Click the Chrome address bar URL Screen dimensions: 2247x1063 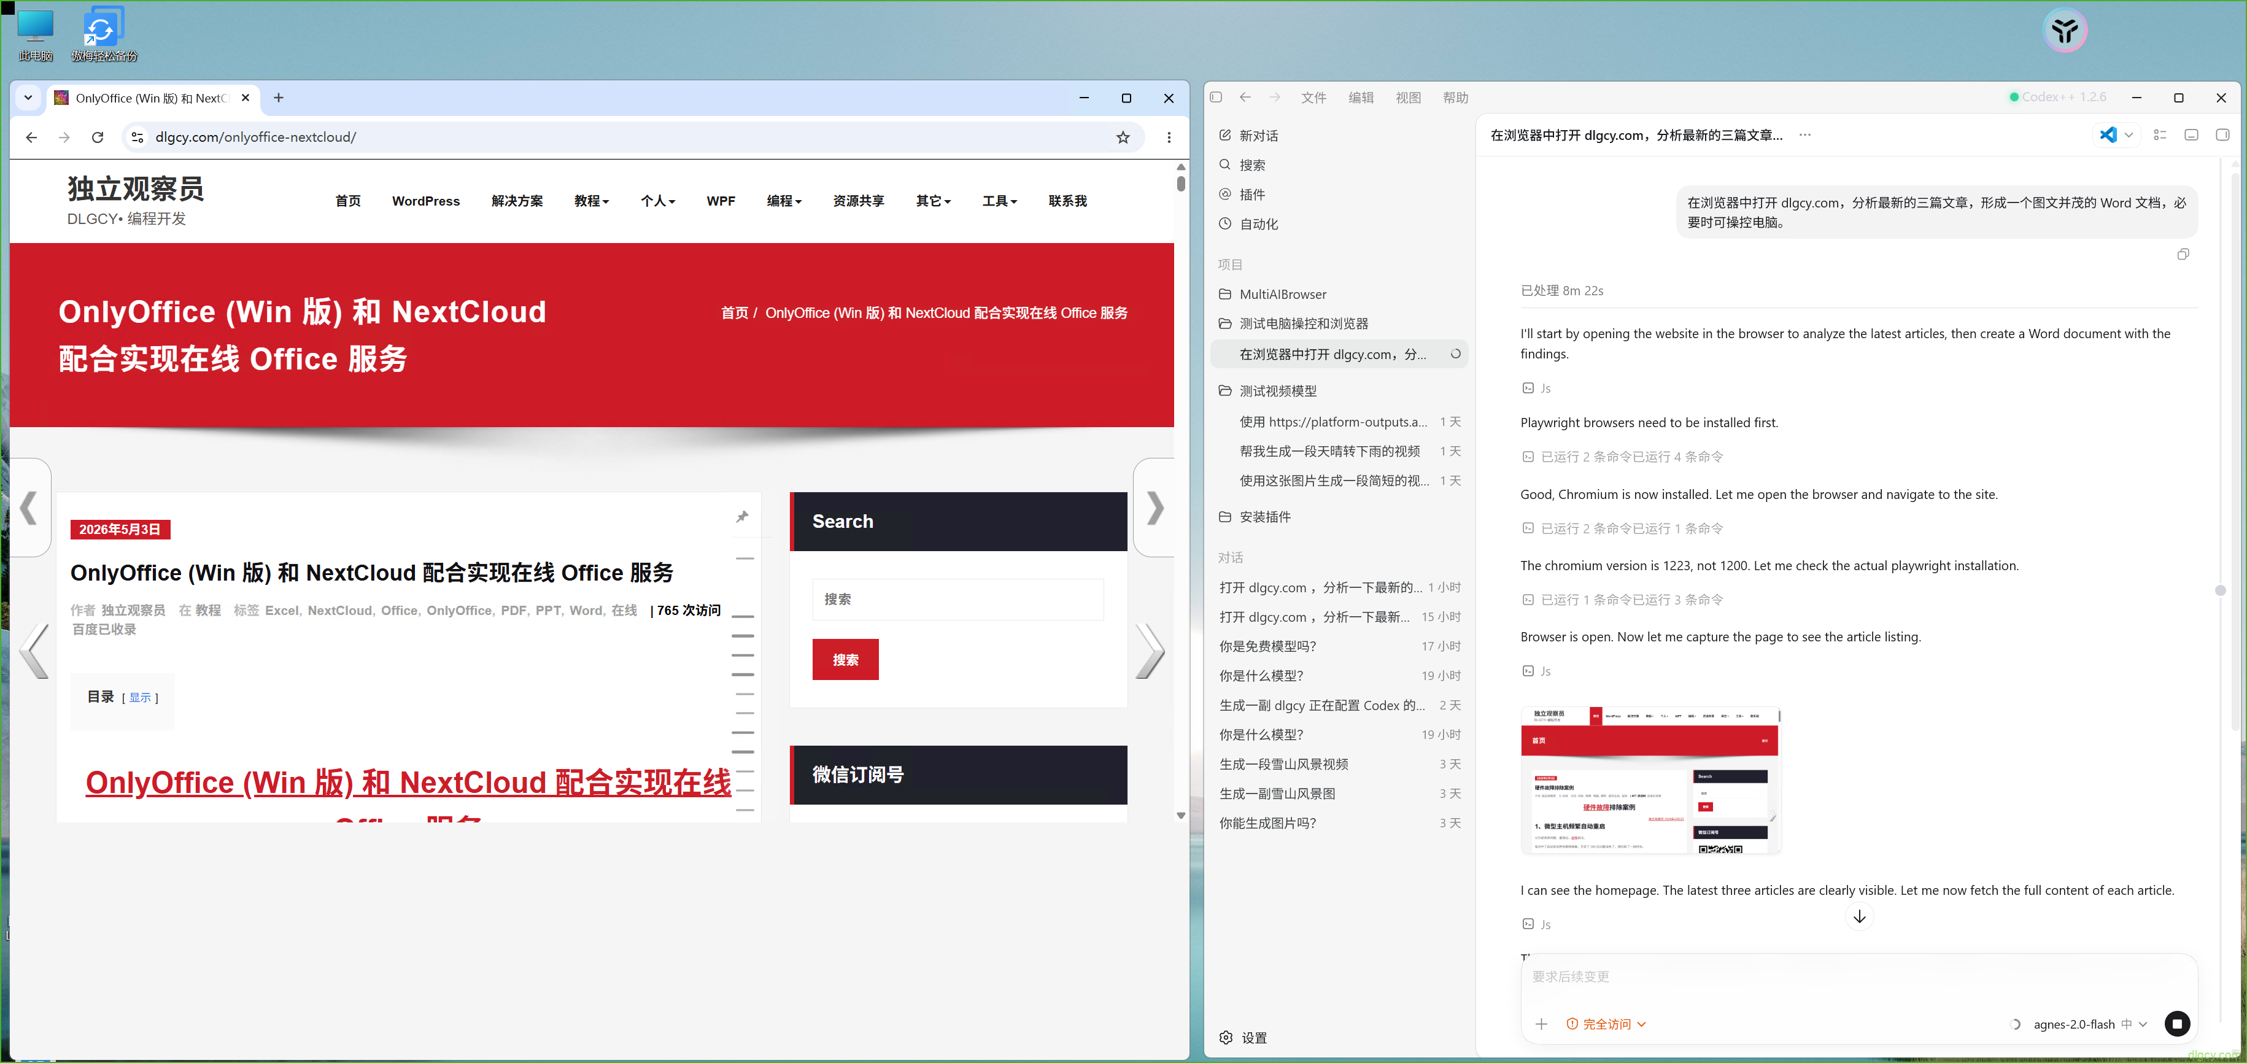click(255, 137)
